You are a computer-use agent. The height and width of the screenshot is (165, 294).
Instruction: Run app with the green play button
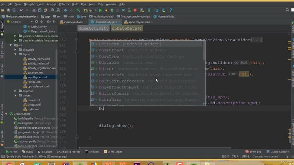[100, 10]
